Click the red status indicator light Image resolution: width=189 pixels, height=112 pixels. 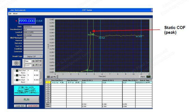pyautogui.click(x=16, y=21)
